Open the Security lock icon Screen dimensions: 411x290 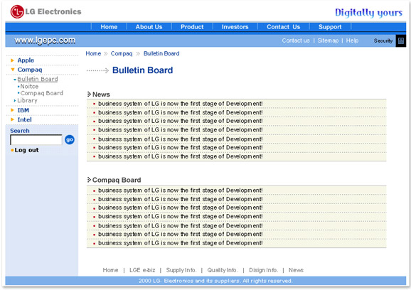tap(401, 41)
